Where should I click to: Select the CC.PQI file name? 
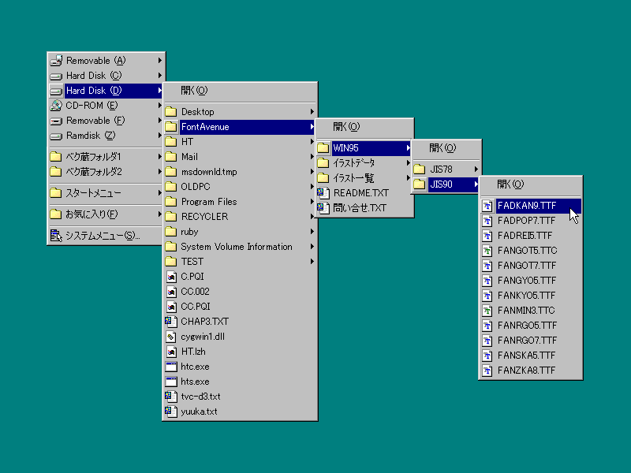[x=196, y=307]
